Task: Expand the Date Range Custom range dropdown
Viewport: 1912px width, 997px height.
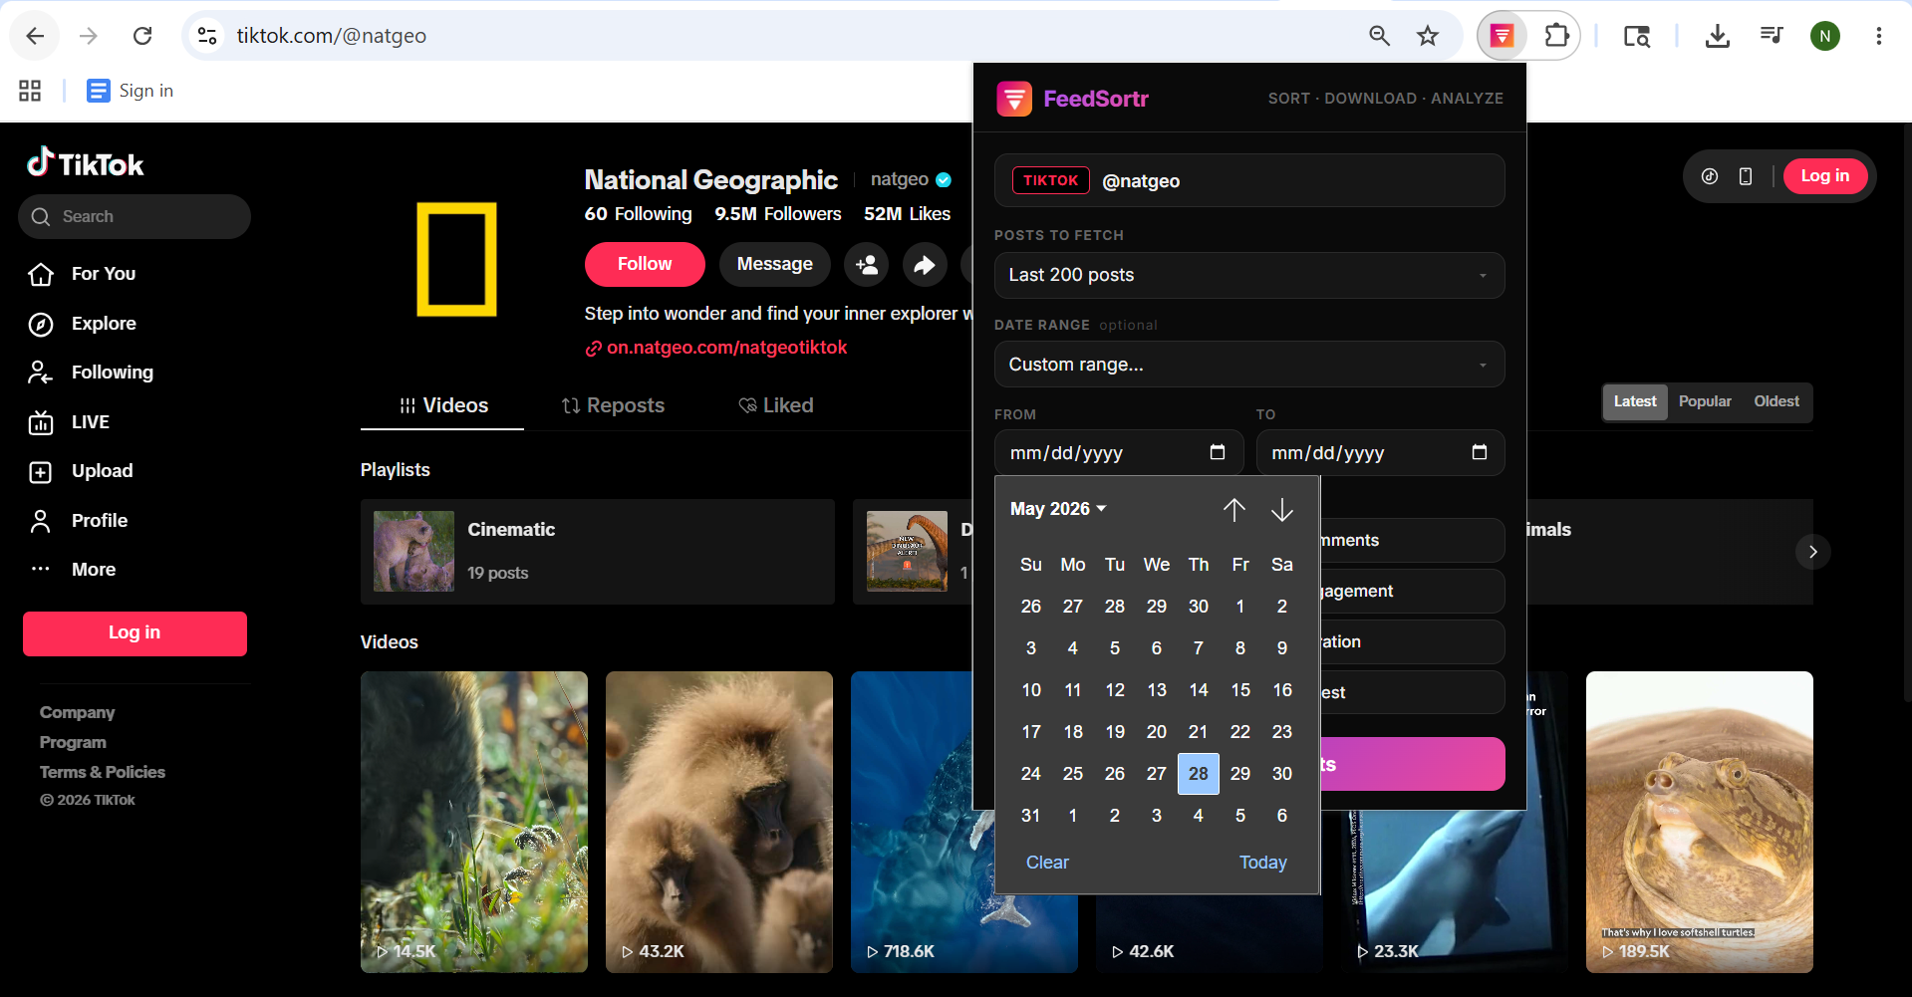Action: click(1249, 365)
